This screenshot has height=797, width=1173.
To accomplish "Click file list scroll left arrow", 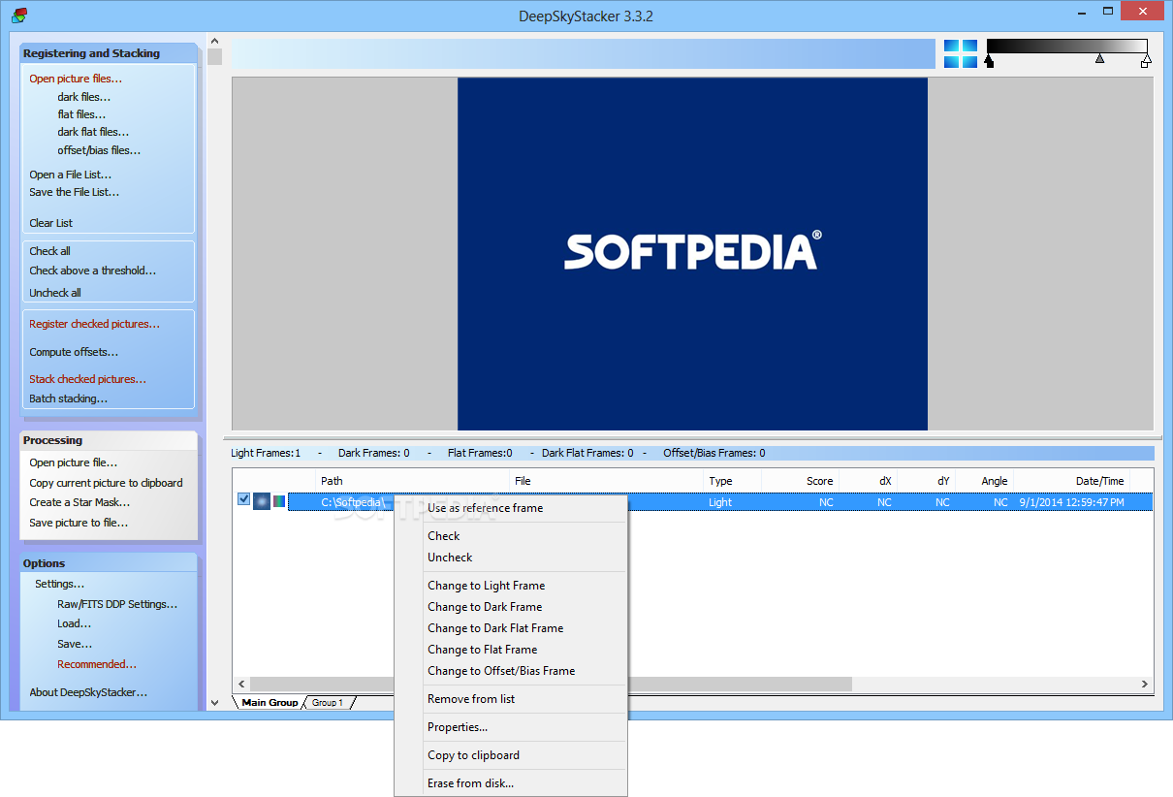I will tap(241, 684).
